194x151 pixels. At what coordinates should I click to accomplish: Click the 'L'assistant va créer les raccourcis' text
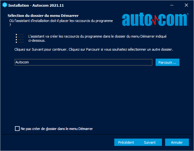97,38
